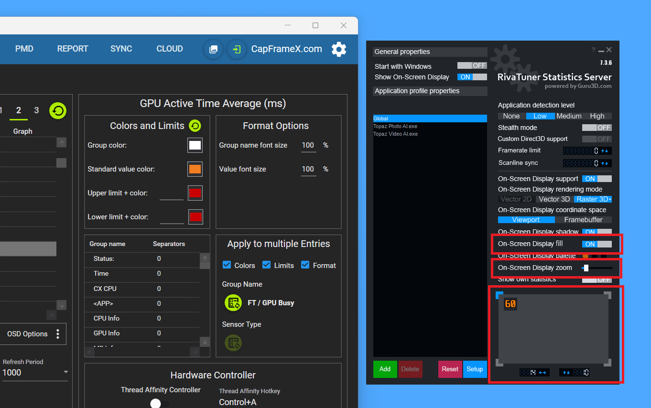Reset Colors and Limits with green icon
651x408 pixels.
coord(195,126)
